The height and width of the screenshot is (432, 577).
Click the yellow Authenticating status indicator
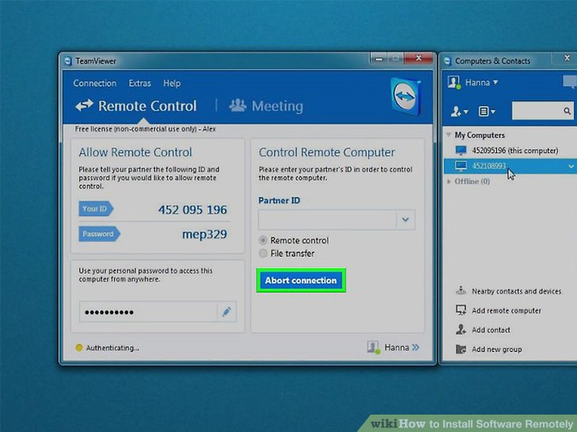point(78,347)
